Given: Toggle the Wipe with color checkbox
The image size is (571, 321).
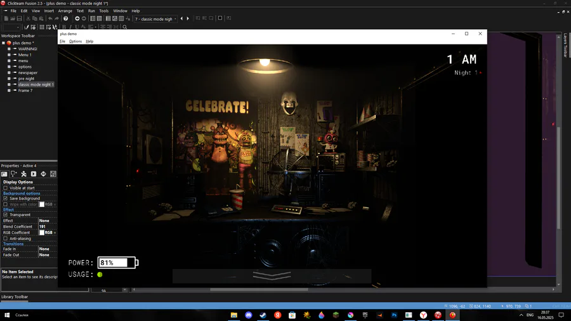Looking at the screenshot, I should [x=6, y=204].
